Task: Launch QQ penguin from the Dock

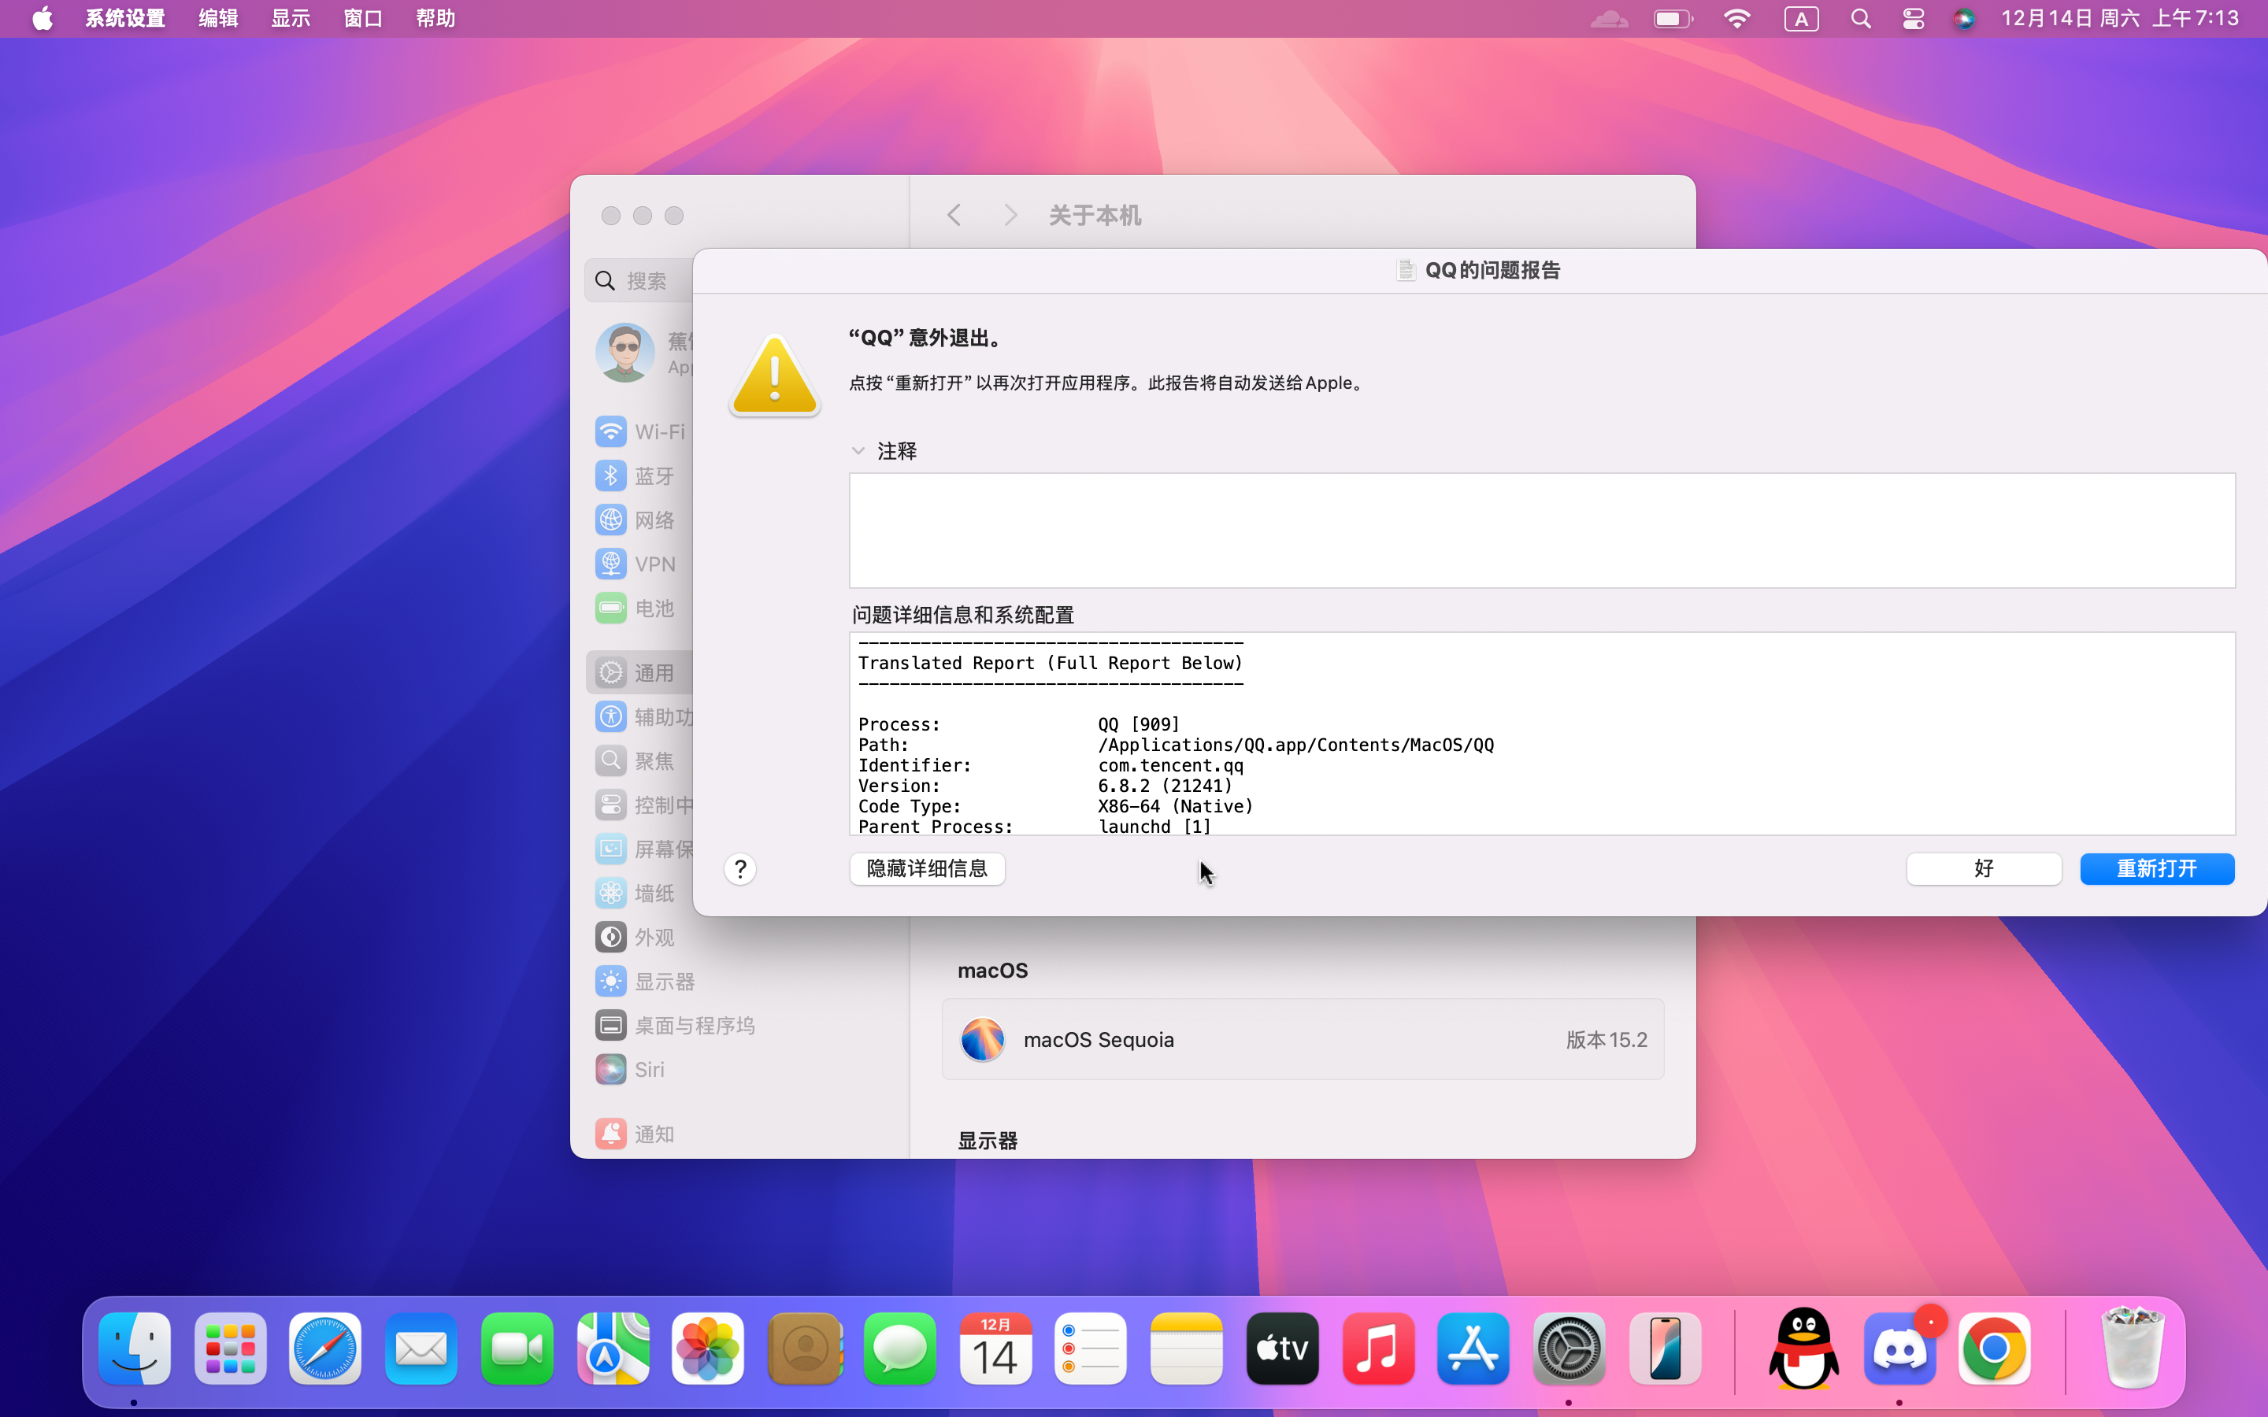Action: pos(1803,1349)
